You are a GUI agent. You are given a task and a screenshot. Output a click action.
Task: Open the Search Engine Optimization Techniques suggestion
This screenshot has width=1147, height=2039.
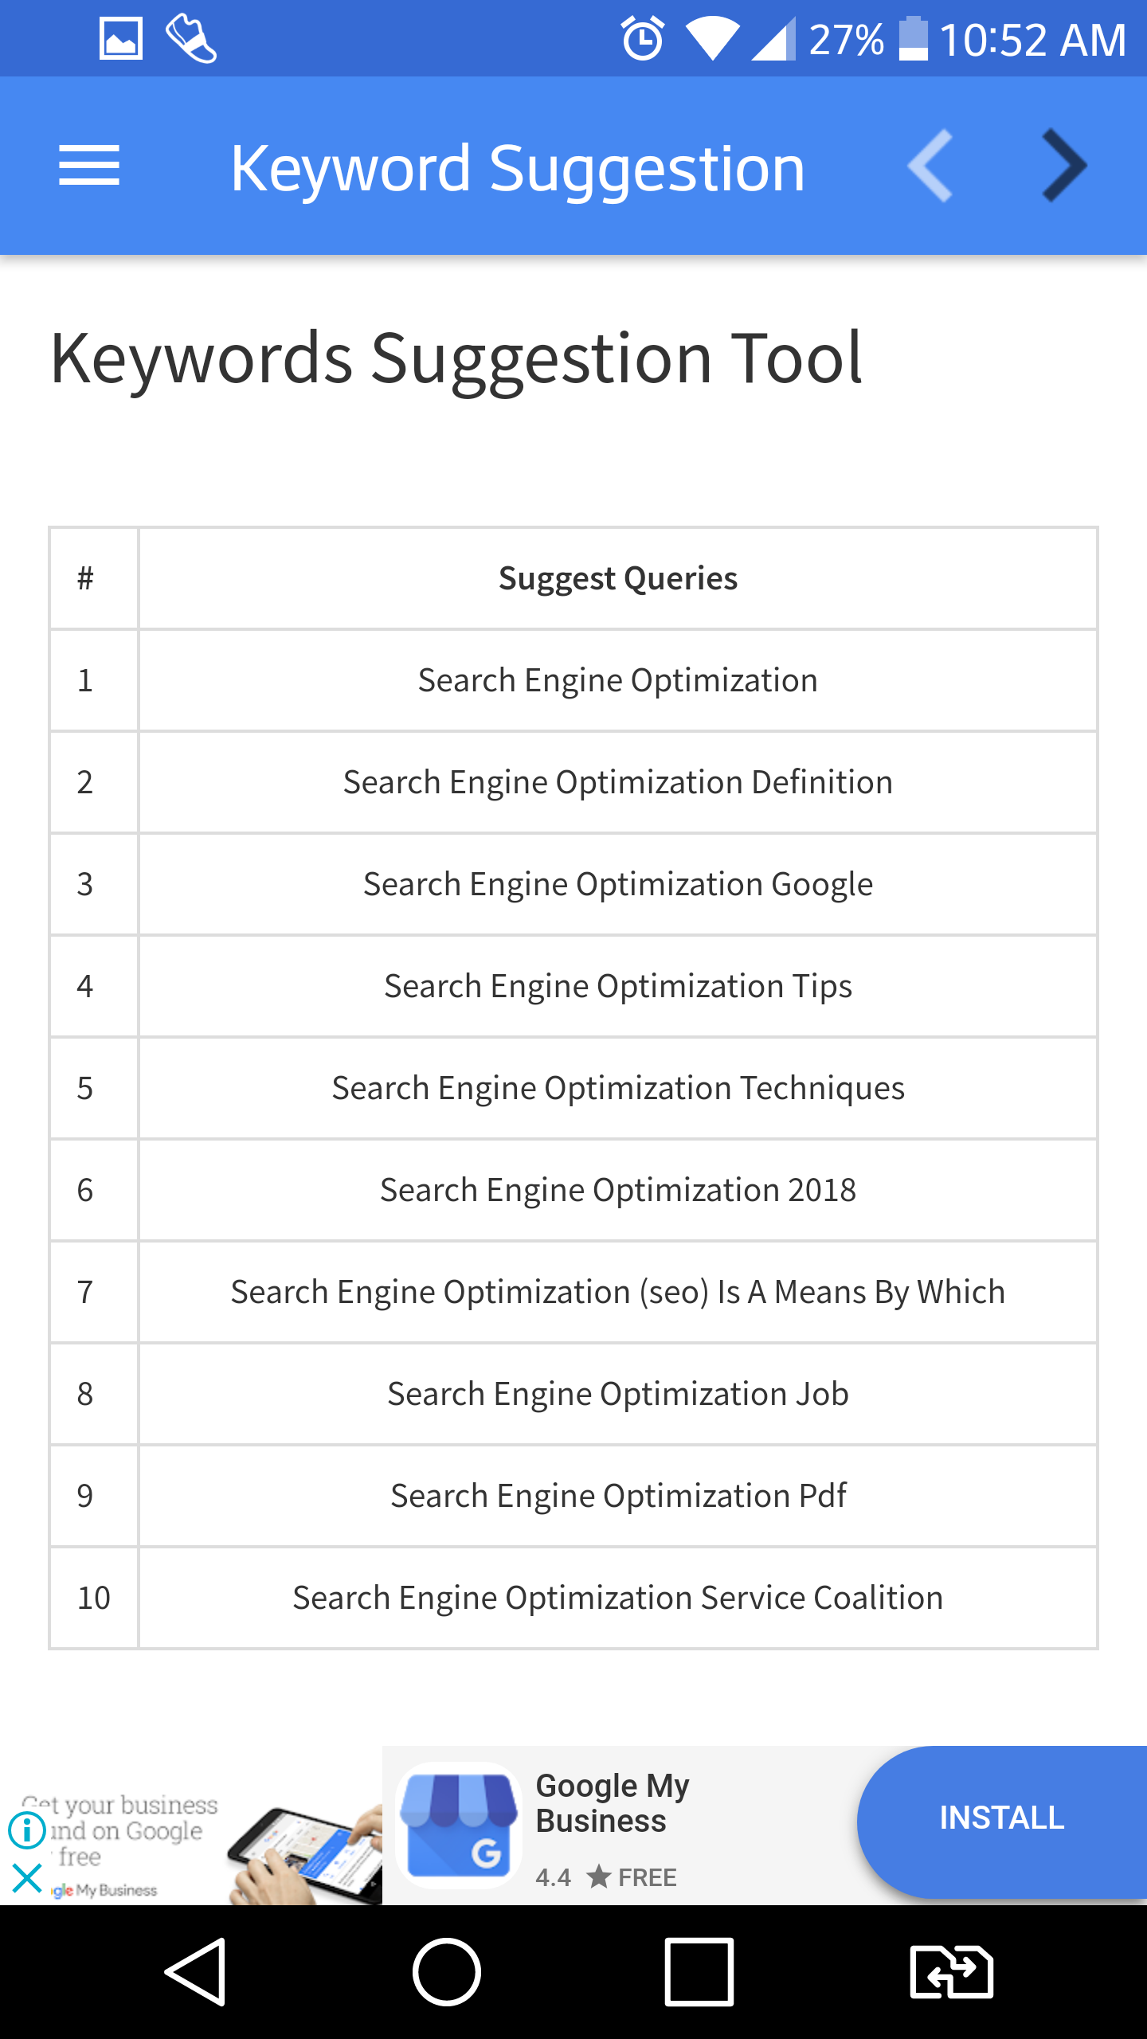coord(617,1088)
